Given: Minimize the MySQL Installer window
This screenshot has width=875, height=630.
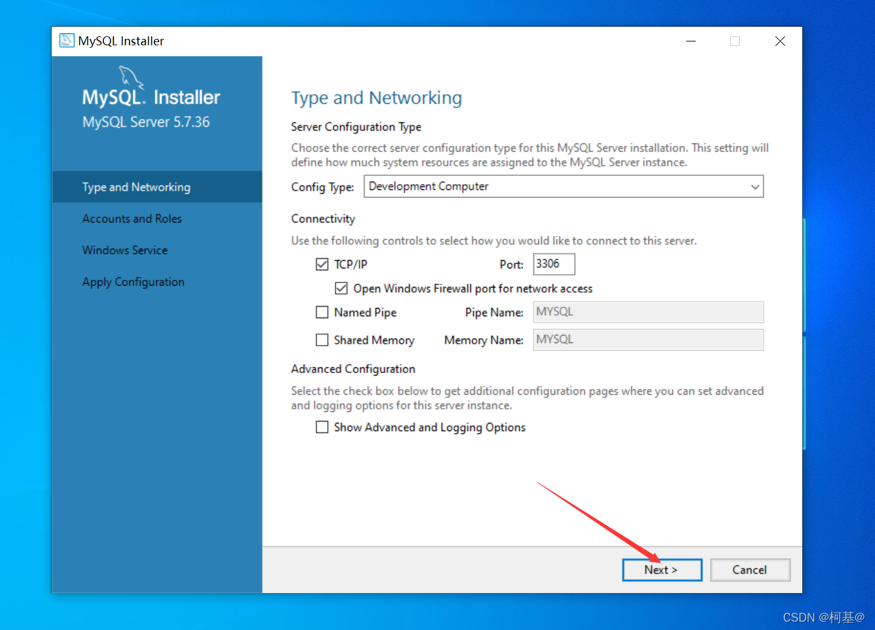Looking at the screenshot, I should [691, 41].
